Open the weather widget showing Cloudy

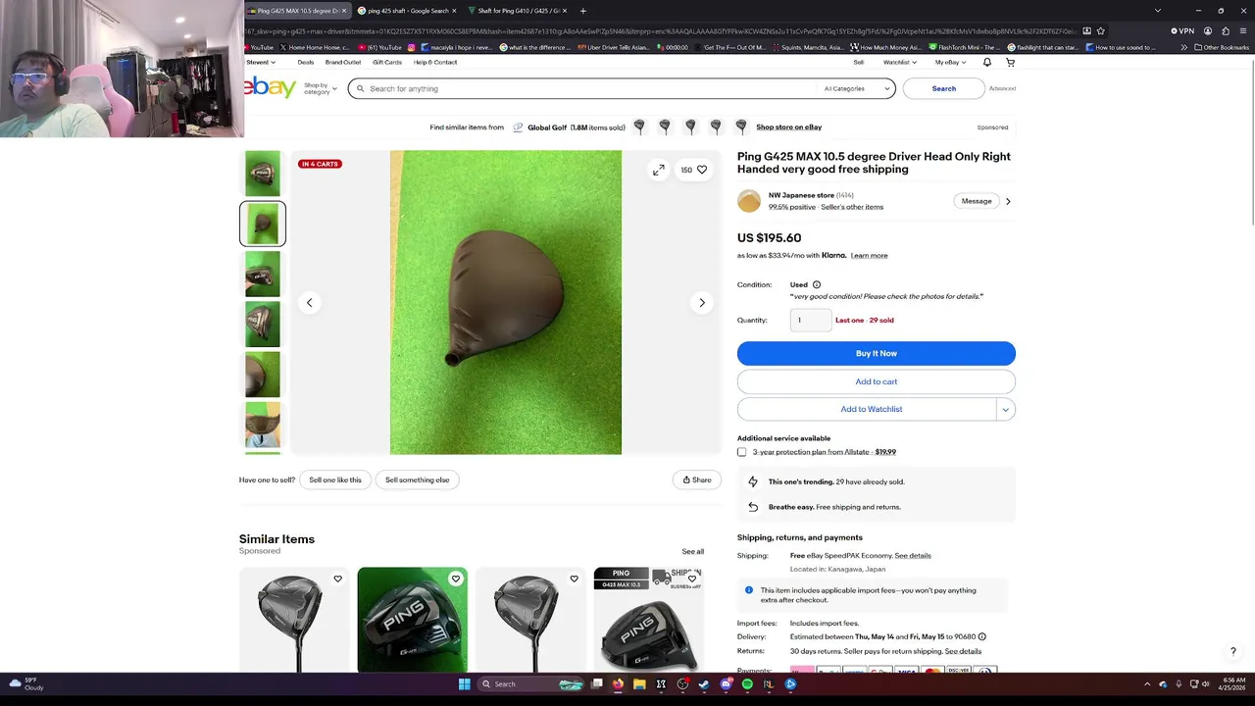point(26,683)
